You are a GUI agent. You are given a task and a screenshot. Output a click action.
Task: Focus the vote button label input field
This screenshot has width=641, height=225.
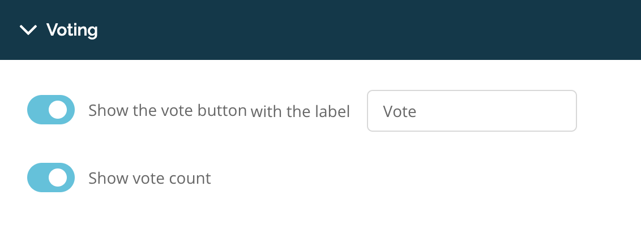click(472, 111)
